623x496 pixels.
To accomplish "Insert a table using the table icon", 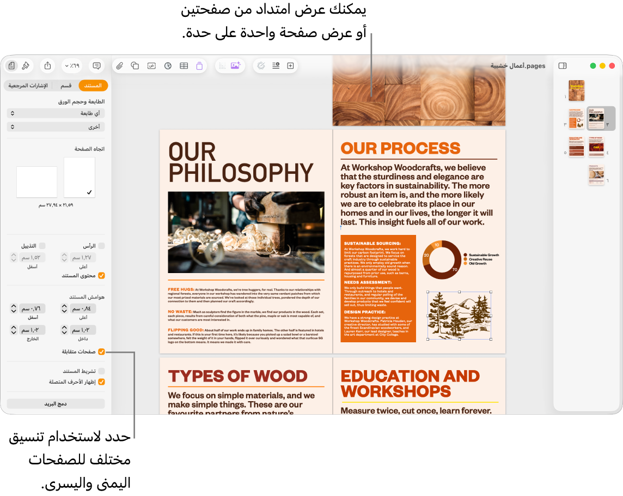I will tap(184, 65).
